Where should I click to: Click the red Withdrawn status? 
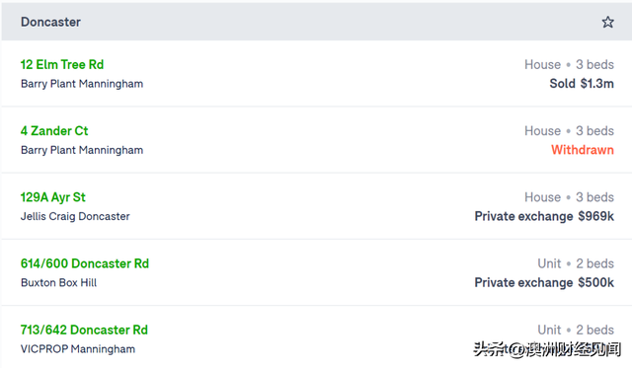[583, 150]
